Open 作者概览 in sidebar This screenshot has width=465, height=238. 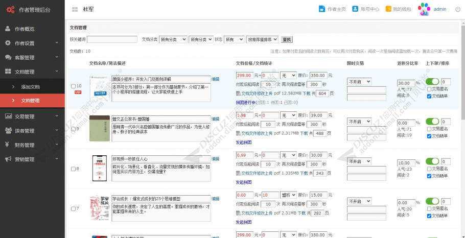point(32,29)
